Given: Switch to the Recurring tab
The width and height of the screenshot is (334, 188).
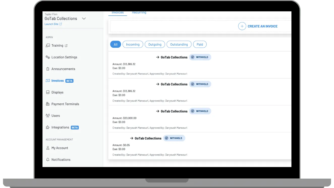Looking at the screenshot, I should click(x=139, y=13).
